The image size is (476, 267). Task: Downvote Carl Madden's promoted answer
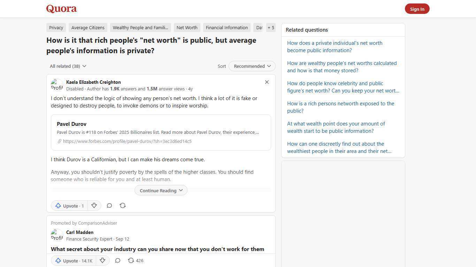(x=102, y=260)
